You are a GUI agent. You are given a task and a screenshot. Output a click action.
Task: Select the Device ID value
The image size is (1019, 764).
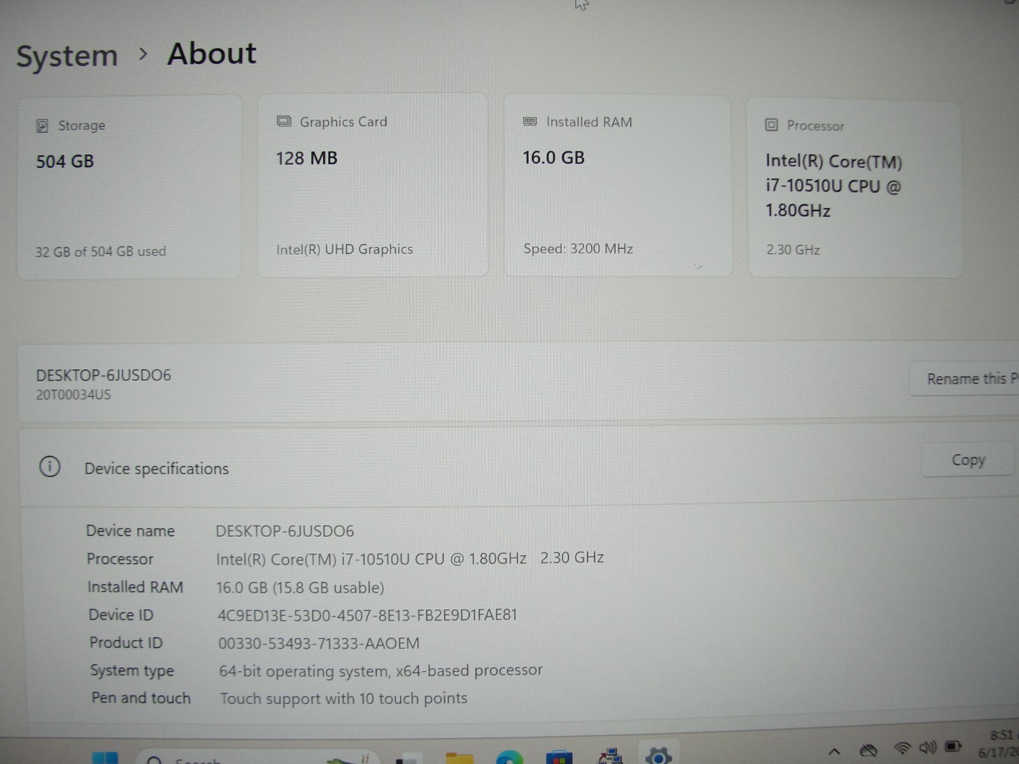point(367,615)
